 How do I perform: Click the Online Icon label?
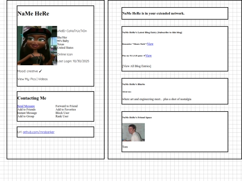tap(65, 55)
